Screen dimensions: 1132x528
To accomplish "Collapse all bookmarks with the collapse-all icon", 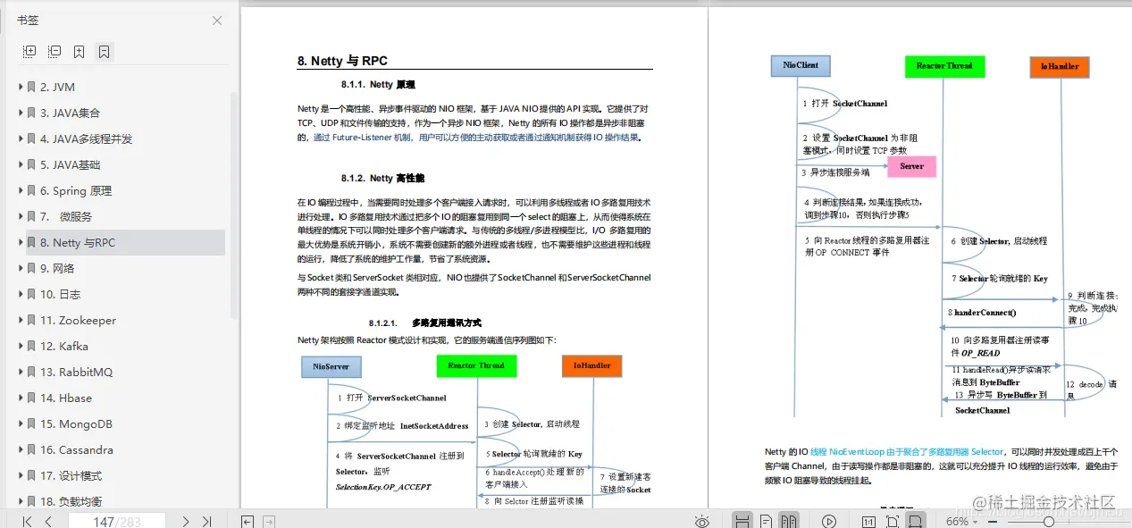I will click(x=54, y=51).
